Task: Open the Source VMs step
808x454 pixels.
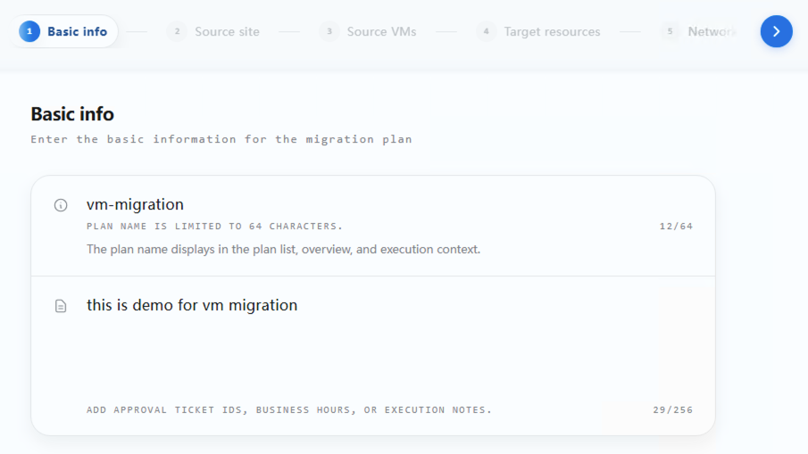Action: click(x=381, y=31)
